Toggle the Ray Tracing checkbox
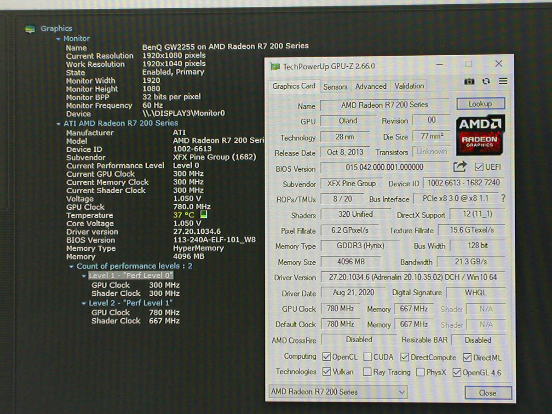 coord(367,372)
